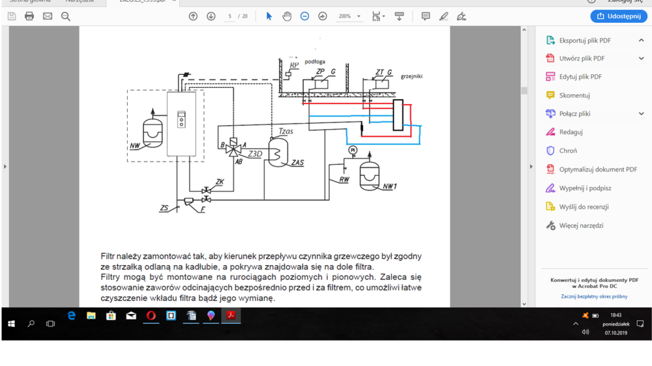
Task: Open the find text magnifier tool
Action: [66, 16]
